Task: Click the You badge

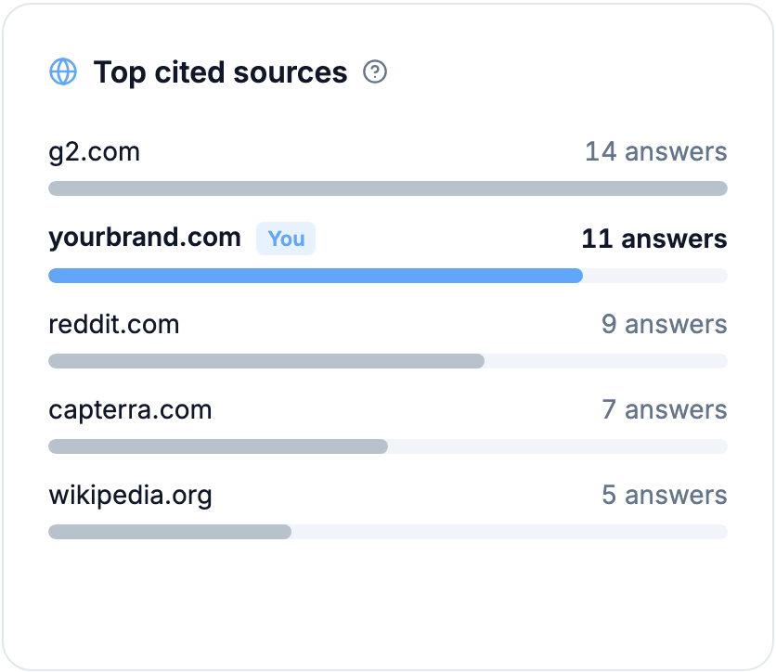Action: click(x=286, y=239)
